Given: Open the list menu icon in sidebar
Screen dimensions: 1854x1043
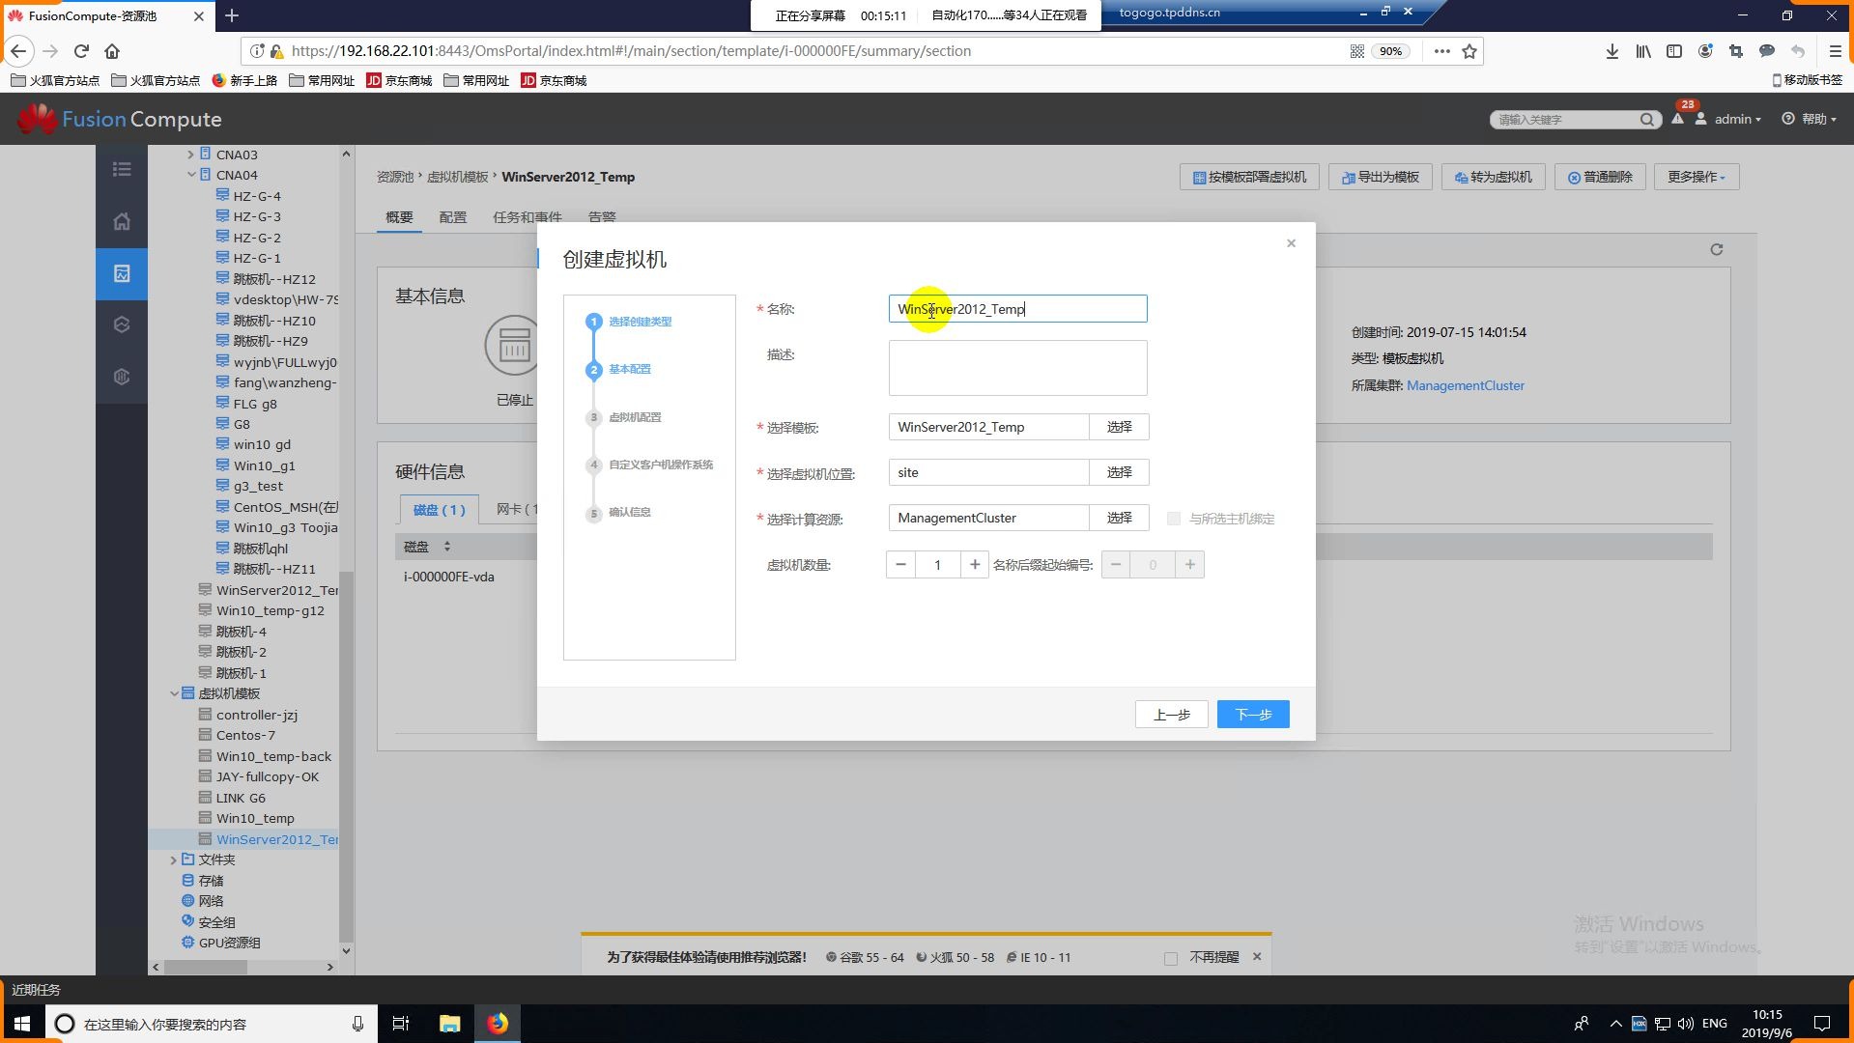Looking at the screenshot, I should click(x=122, y=169).
